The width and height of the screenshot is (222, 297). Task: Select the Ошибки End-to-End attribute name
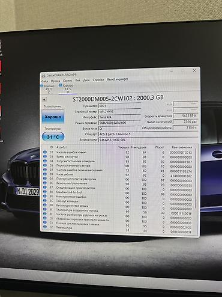pos(69,192)
